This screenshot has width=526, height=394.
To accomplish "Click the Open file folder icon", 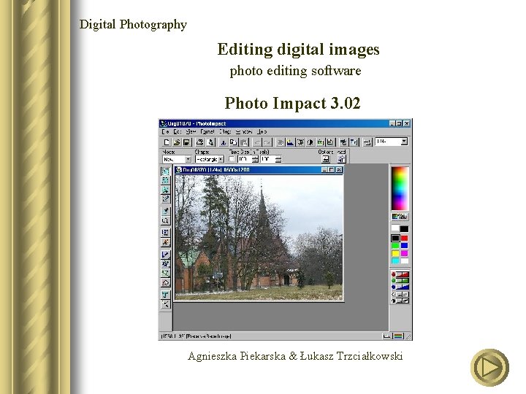I will point(177,142).
